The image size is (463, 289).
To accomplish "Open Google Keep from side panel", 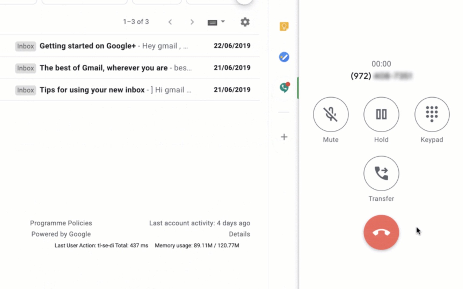I will [x=284, y=26].
